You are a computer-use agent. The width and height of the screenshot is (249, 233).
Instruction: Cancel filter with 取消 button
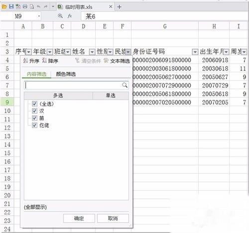click(113, 218)
